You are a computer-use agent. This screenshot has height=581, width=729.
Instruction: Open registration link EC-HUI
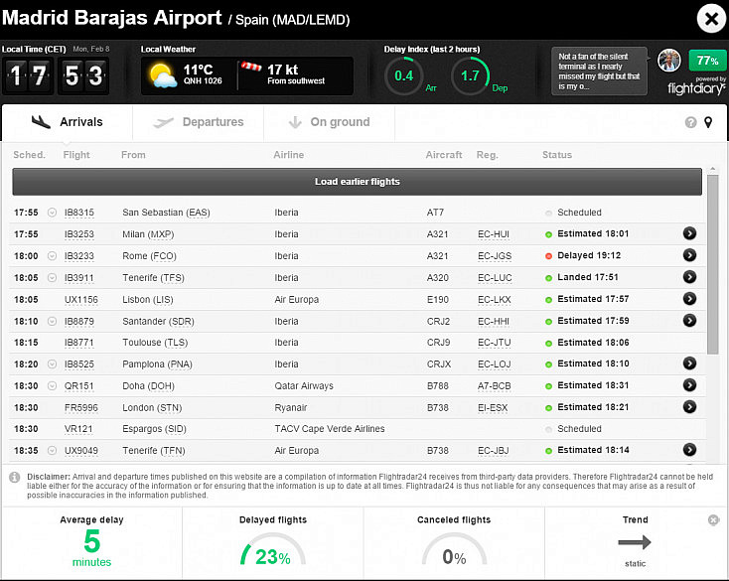(494, 234)
